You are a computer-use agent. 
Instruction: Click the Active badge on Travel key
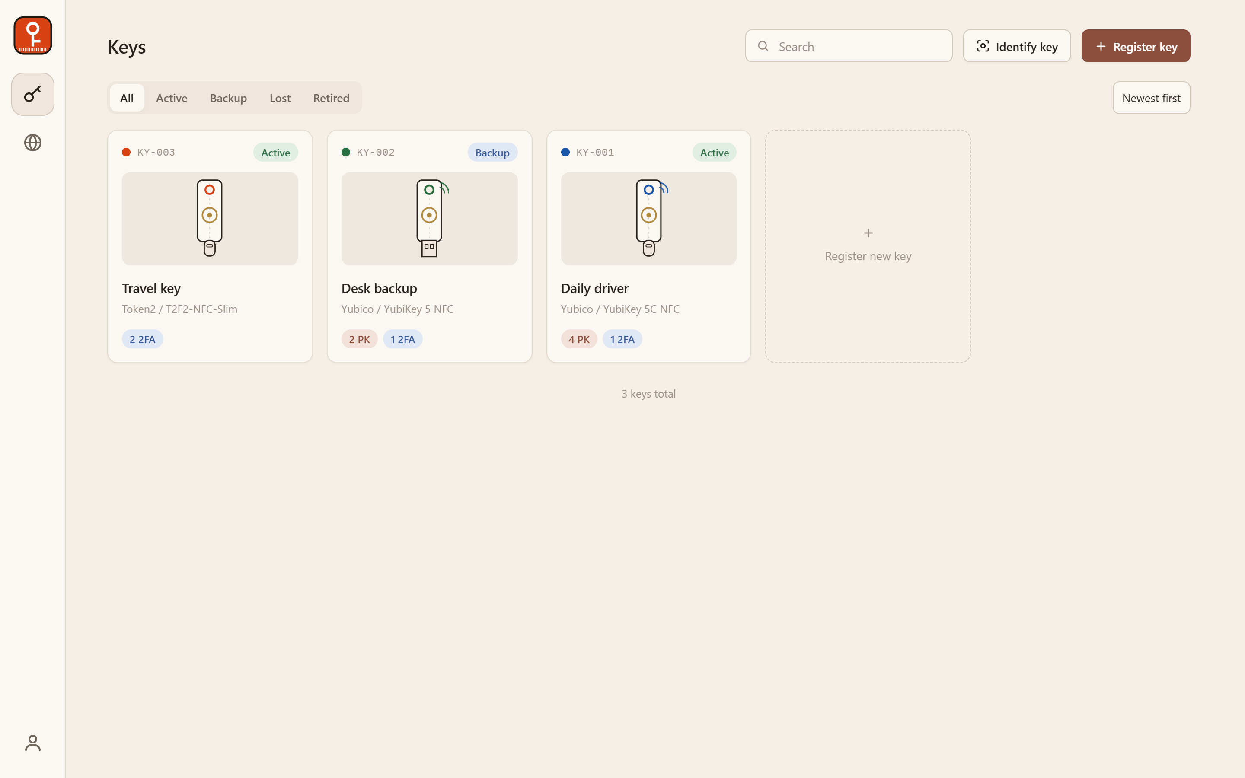coord(275,152)
